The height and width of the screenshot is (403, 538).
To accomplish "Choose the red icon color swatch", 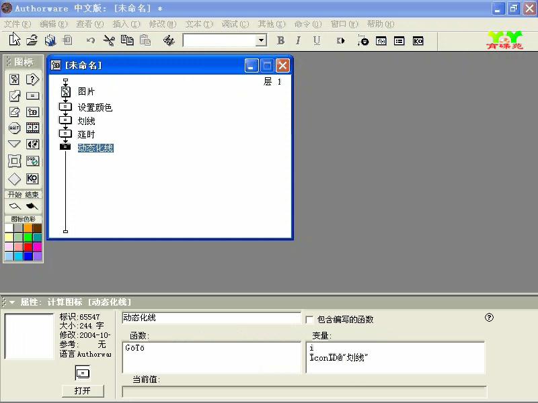I will click(x=28, y=247).
